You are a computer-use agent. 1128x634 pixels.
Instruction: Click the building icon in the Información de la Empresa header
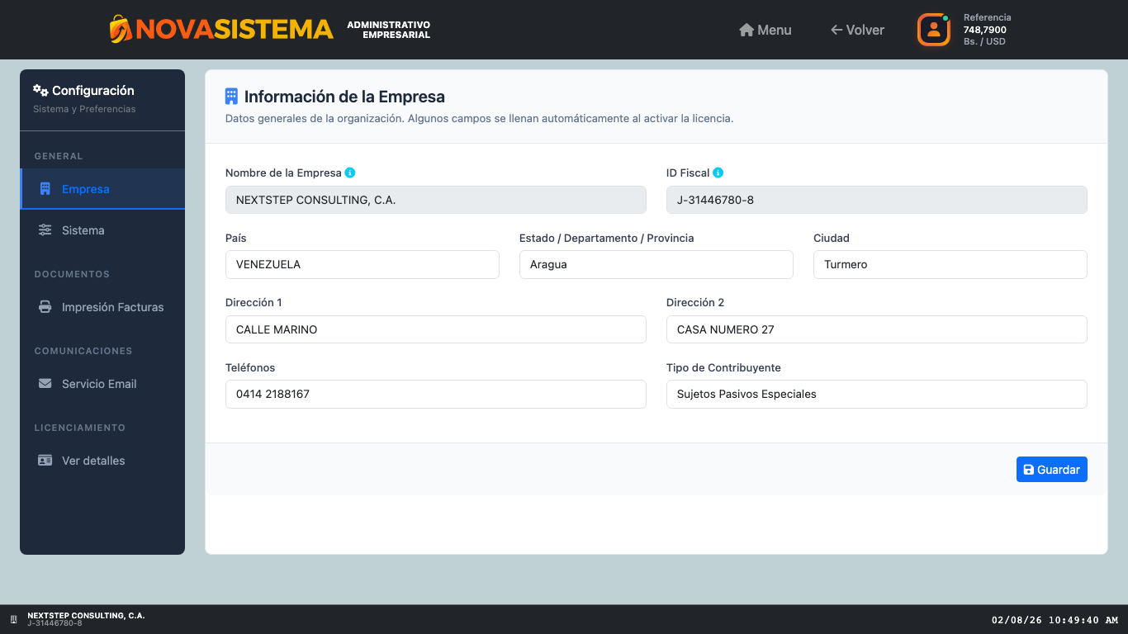(x=231, y=97)
